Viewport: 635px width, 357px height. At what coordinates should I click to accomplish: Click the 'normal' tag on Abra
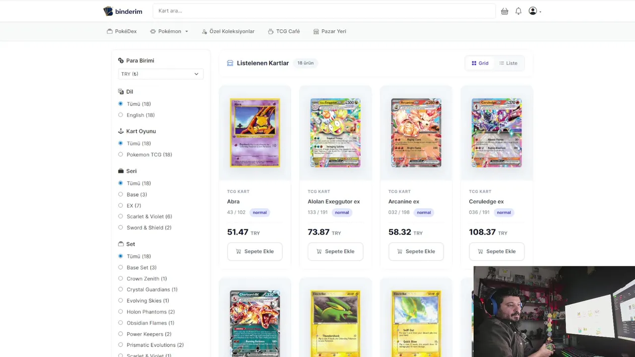tap(259, 212)
